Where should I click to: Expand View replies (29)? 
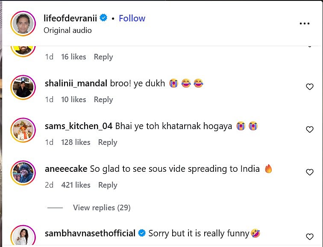(x=101, y=208)
